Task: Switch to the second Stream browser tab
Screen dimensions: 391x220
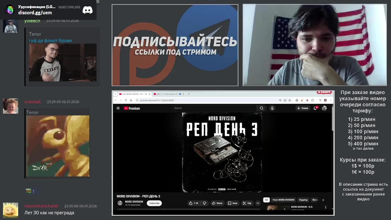Action: [x=168, y=94]
